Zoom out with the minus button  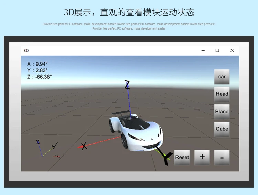coord(222,157)
